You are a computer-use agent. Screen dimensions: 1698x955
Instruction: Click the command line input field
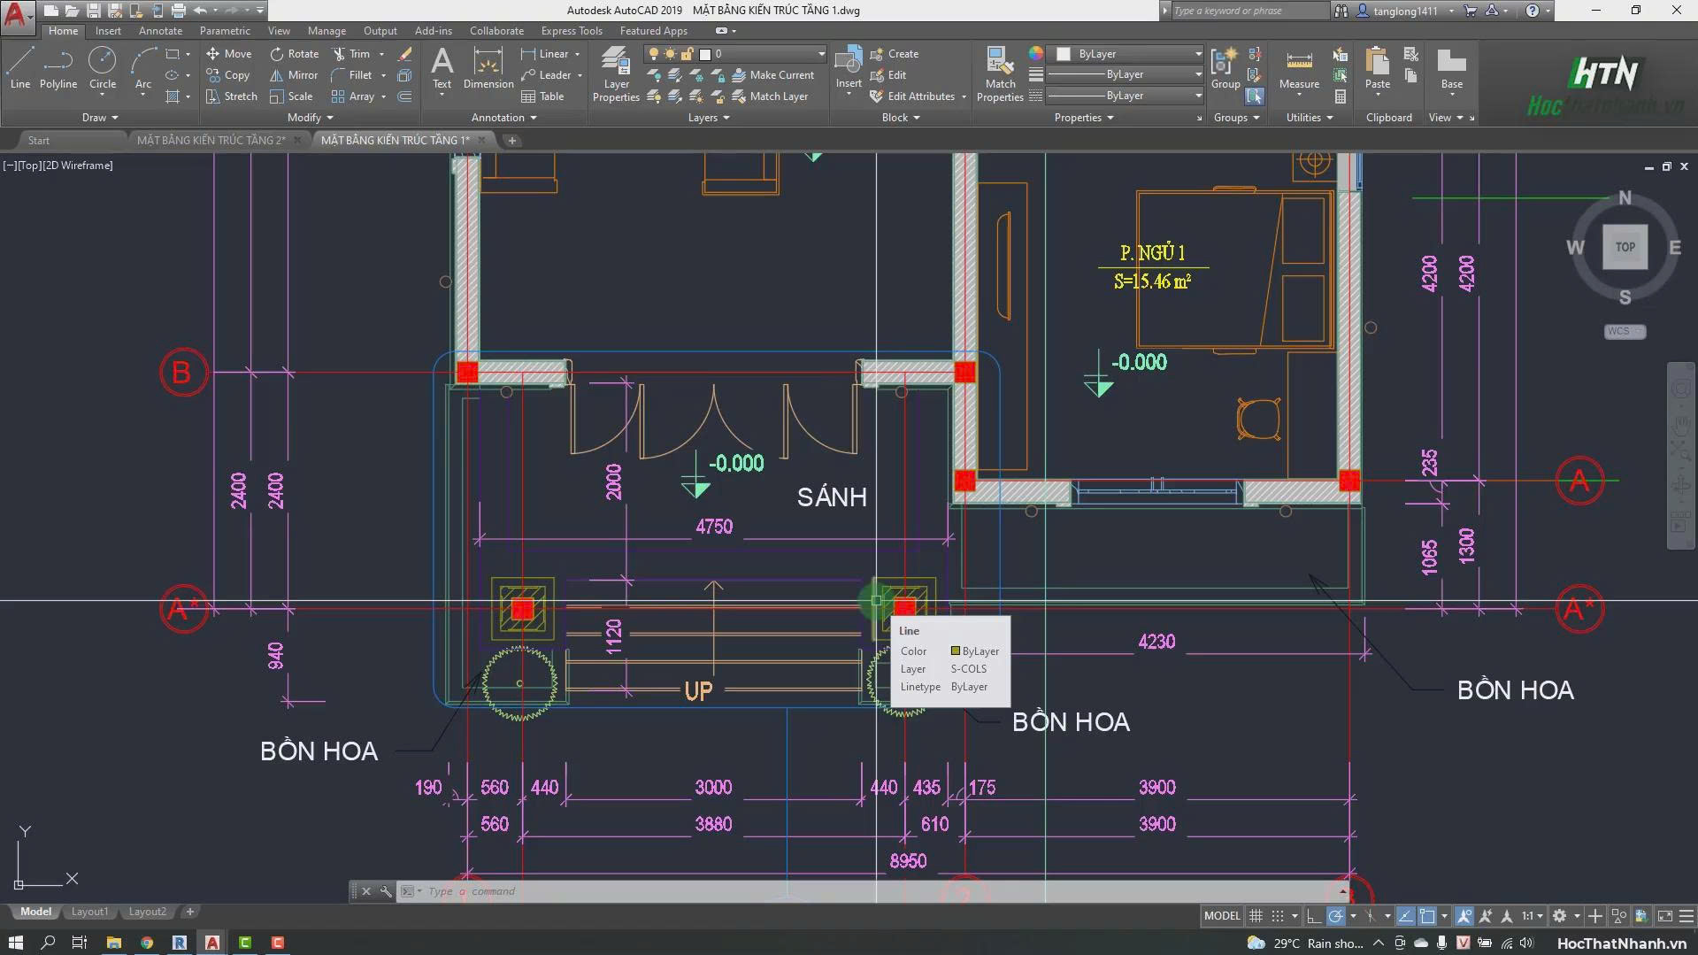pyautogui.click(x=876, y=891)
